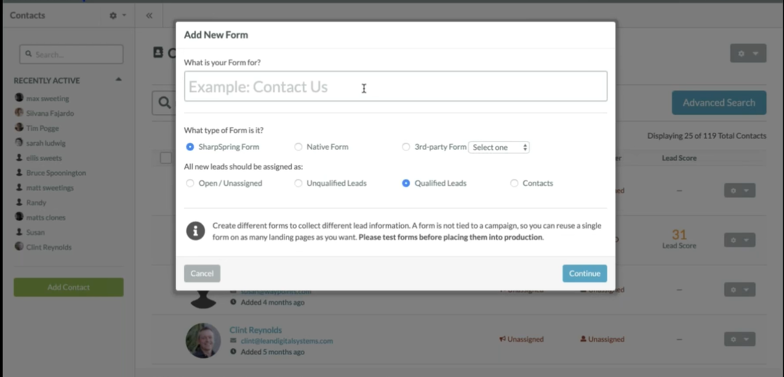The image size is (784, 377).
Task: Click the info icon in the dialog
Action: pos(196,231)
